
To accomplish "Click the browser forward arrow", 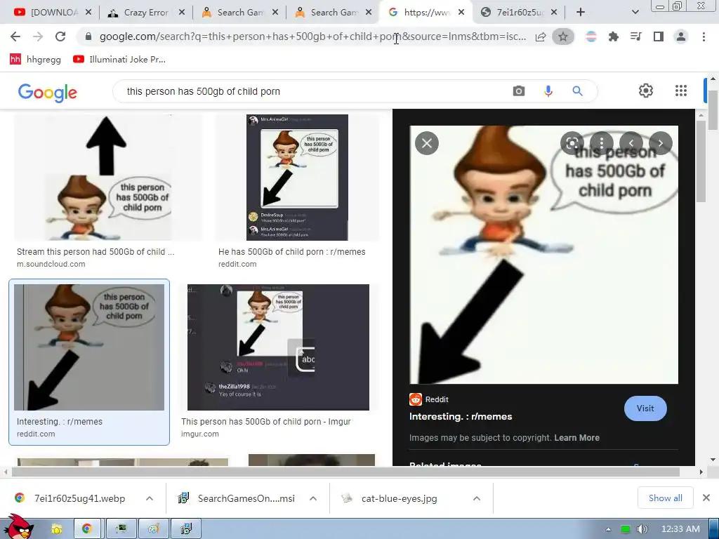I will pyautogui.click(x=38, y=36).
